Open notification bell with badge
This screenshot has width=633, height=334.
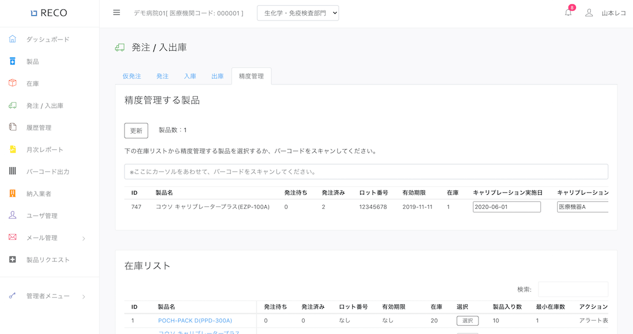568,13
